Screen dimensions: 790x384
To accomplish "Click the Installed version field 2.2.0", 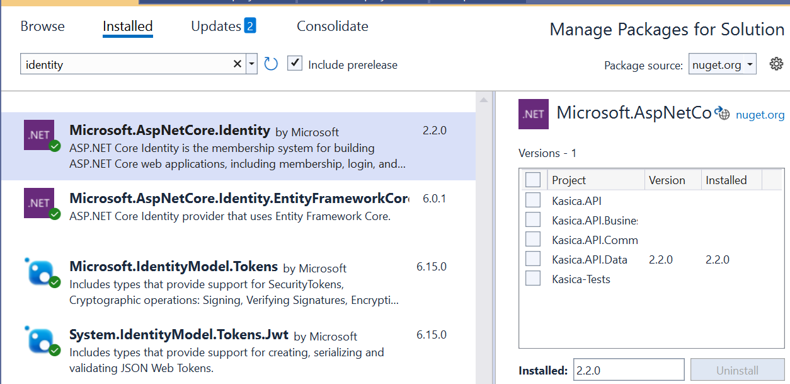I will coord(628,370).
